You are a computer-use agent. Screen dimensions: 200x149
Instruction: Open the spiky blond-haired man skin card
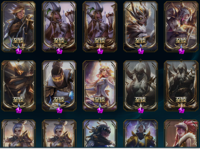click(x=18, y=26)
